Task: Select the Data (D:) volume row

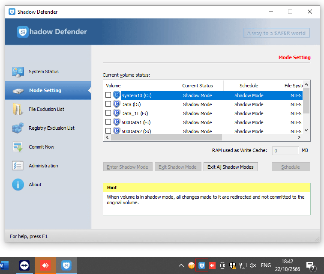Action: click(x=203, y=104)
